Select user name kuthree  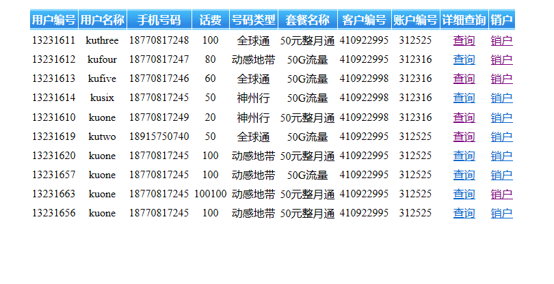click(x=102, y=40)
